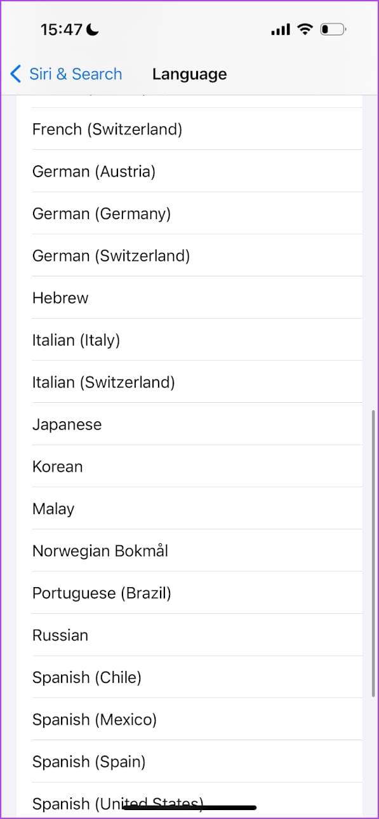Choose Italian (Italy)
The image size is (379, 819).
(x=76, y=340)
